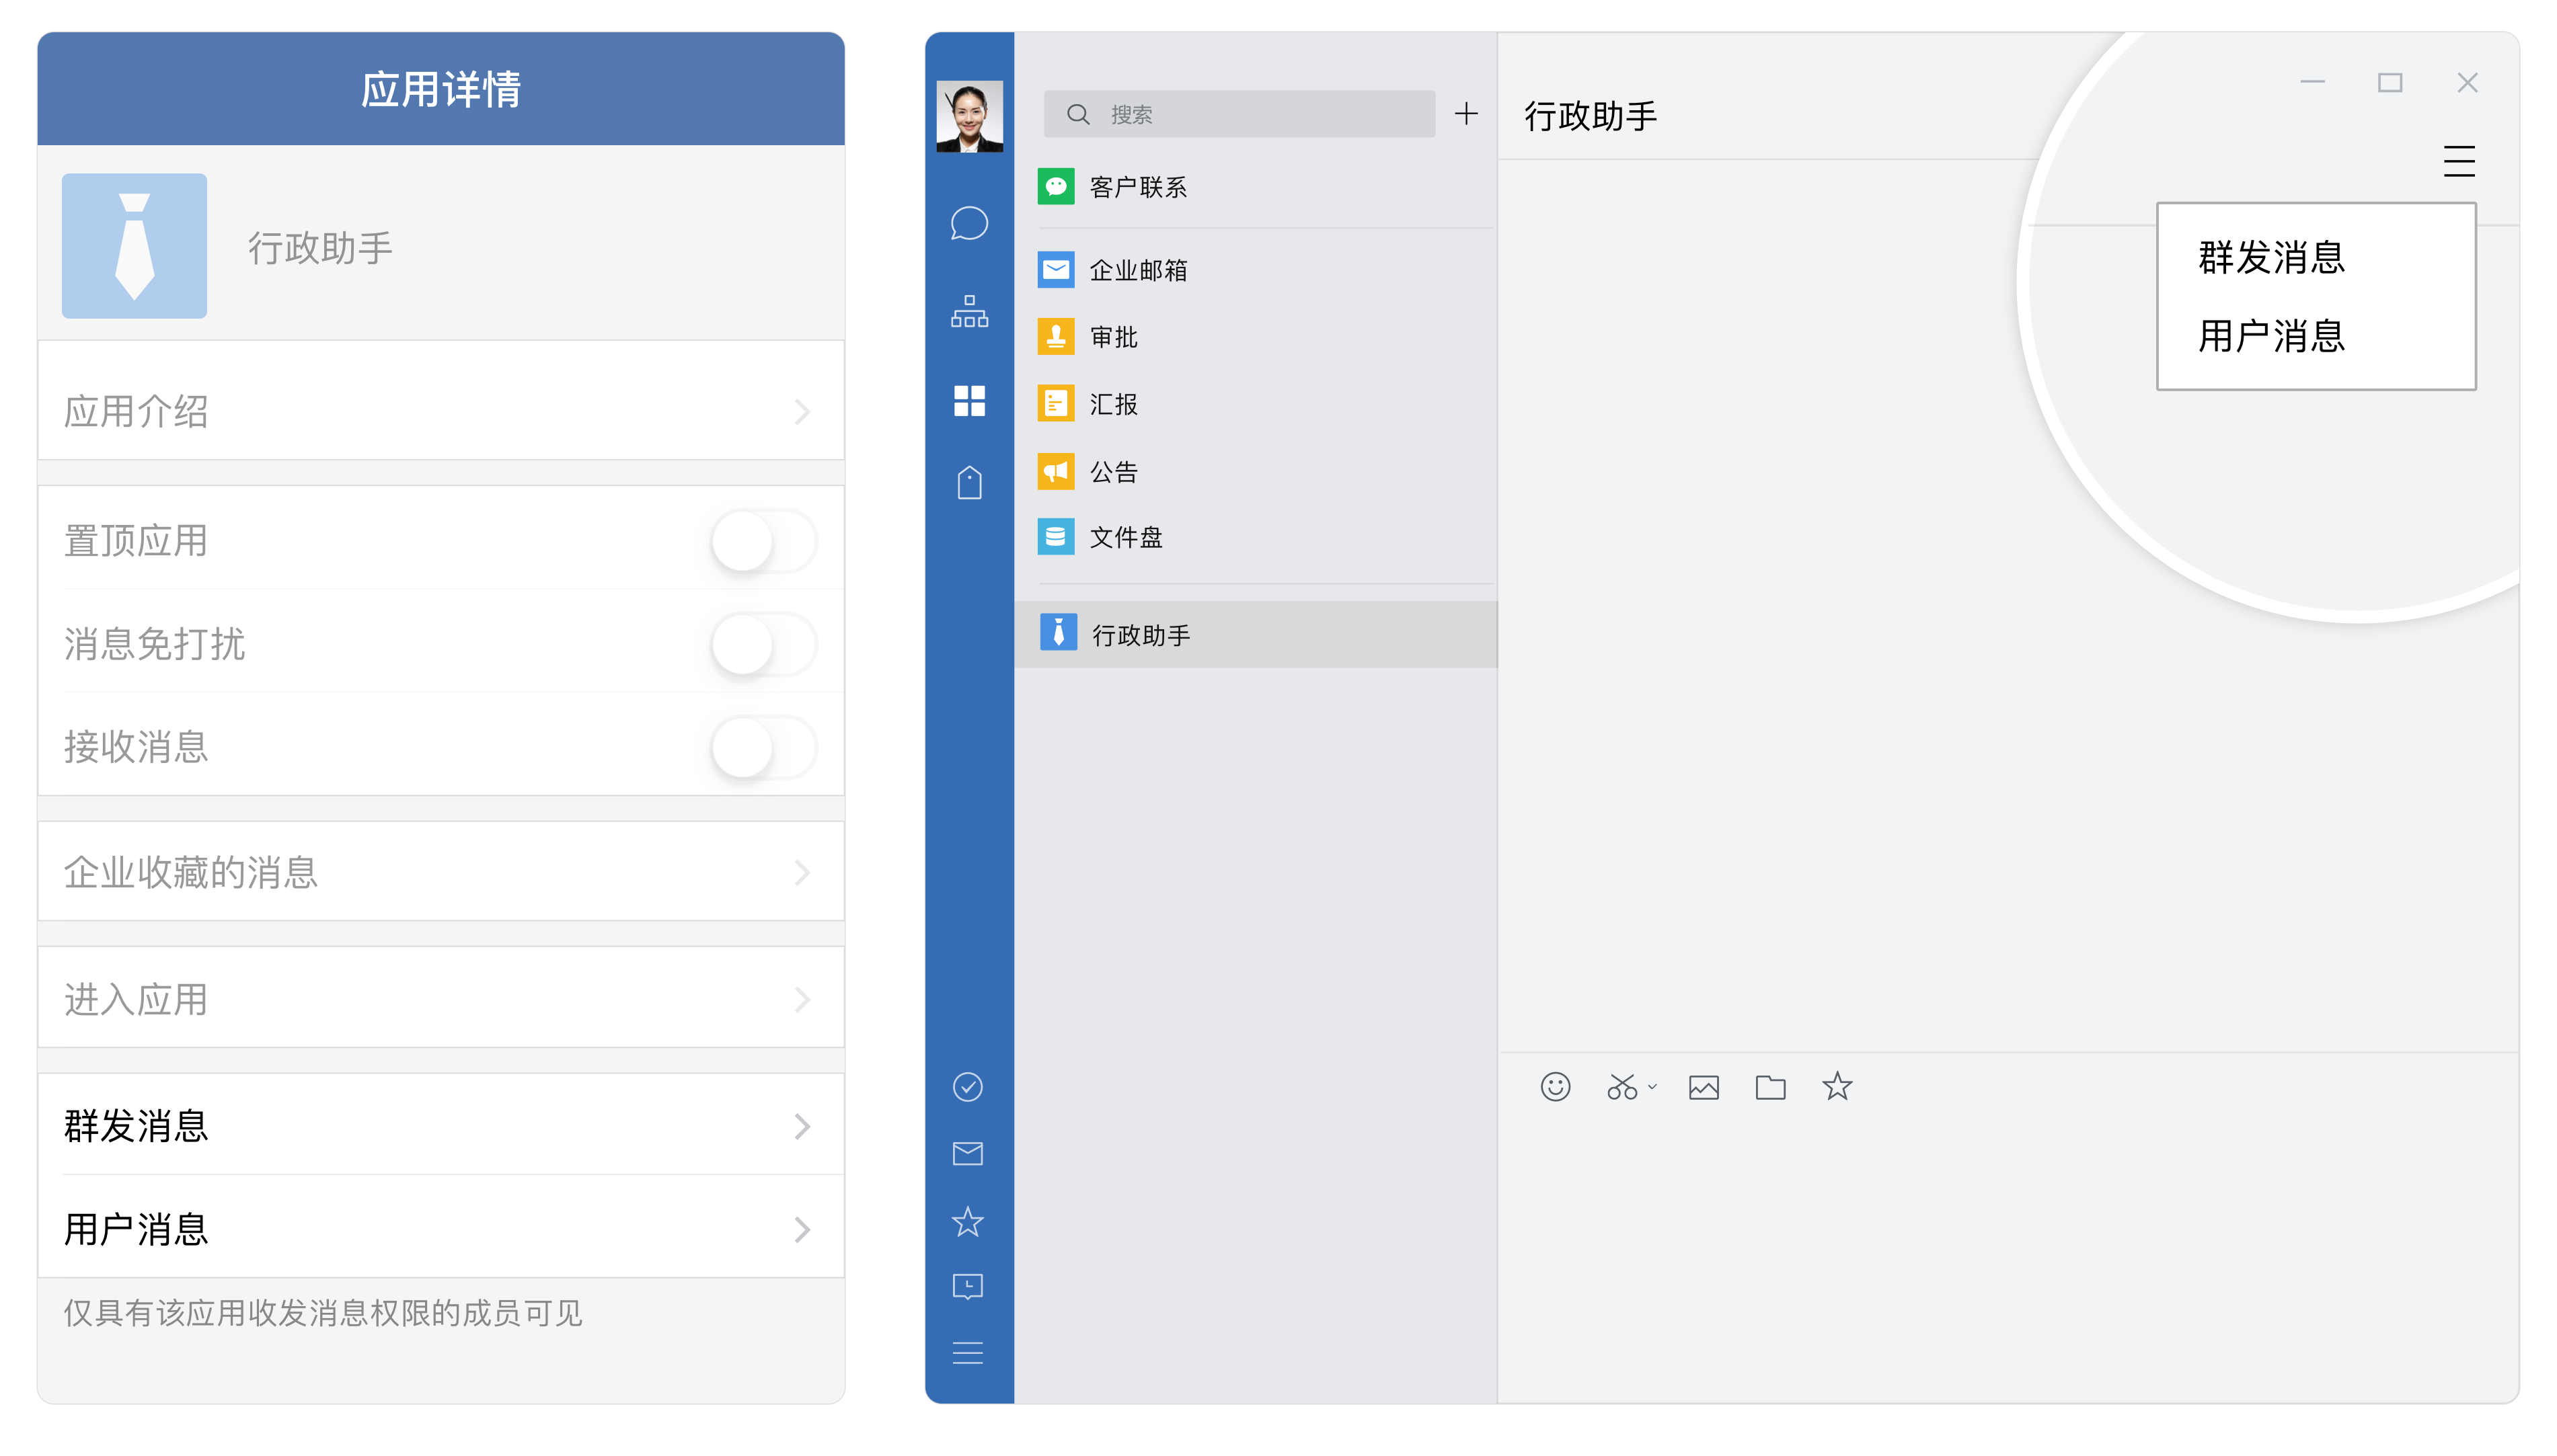Click the 公告 megaphone icon

(x=1055, y=471)
